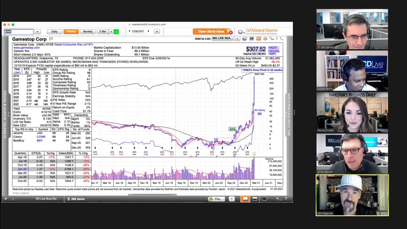This screenshot has width=407, height=229.
Task: Switch chart to Weekly view
Action: pos(71,31)
